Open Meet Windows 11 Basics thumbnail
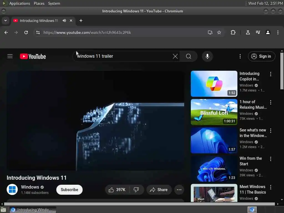The image size is (284, 213). 214,193
